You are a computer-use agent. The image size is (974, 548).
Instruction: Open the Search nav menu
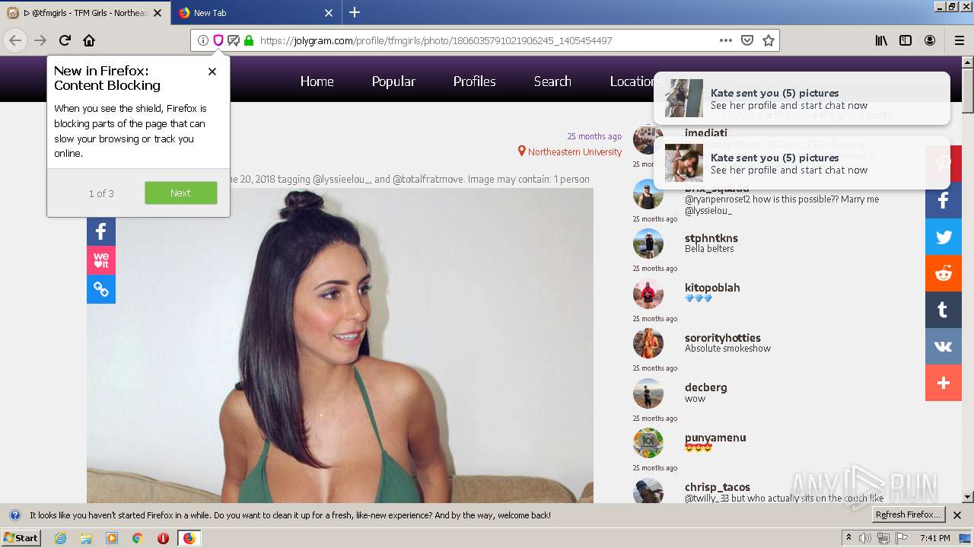(x=552, y=81)
